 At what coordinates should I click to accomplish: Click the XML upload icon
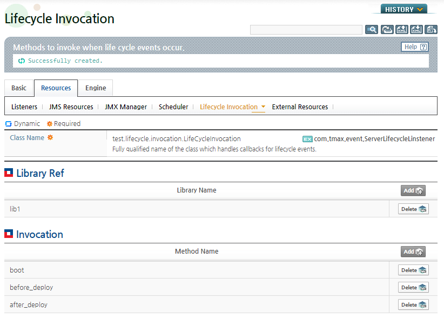pos(401,30)
